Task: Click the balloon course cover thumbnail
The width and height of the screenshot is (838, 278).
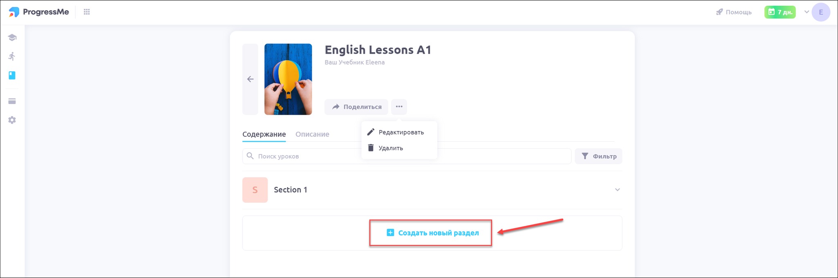Action: click(x=288, y=79)
